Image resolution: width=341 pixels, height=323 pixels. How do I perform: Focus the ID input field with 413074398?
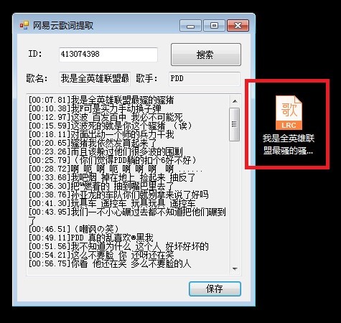[x=108, y=55]
